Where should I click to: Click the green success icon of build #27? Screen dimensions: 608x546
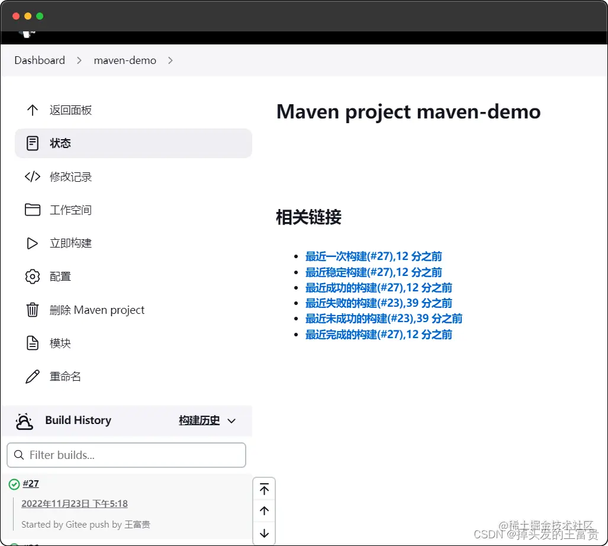[x=14, y=484]
